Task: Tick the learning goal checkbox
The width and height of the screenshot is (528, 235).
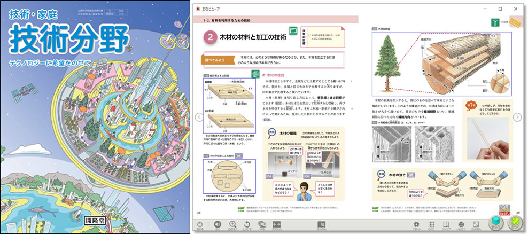Action: pos(309,35)
